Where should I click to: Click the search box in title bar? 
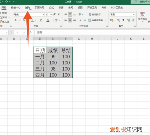(140, 2)
